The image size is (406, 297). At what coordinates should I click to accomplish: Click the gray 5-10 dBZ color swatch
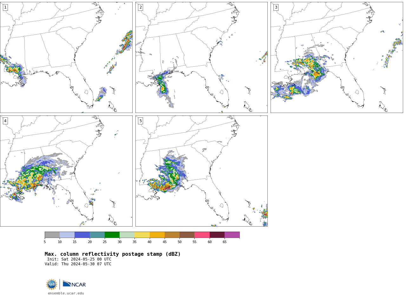(x=52, y=235)
